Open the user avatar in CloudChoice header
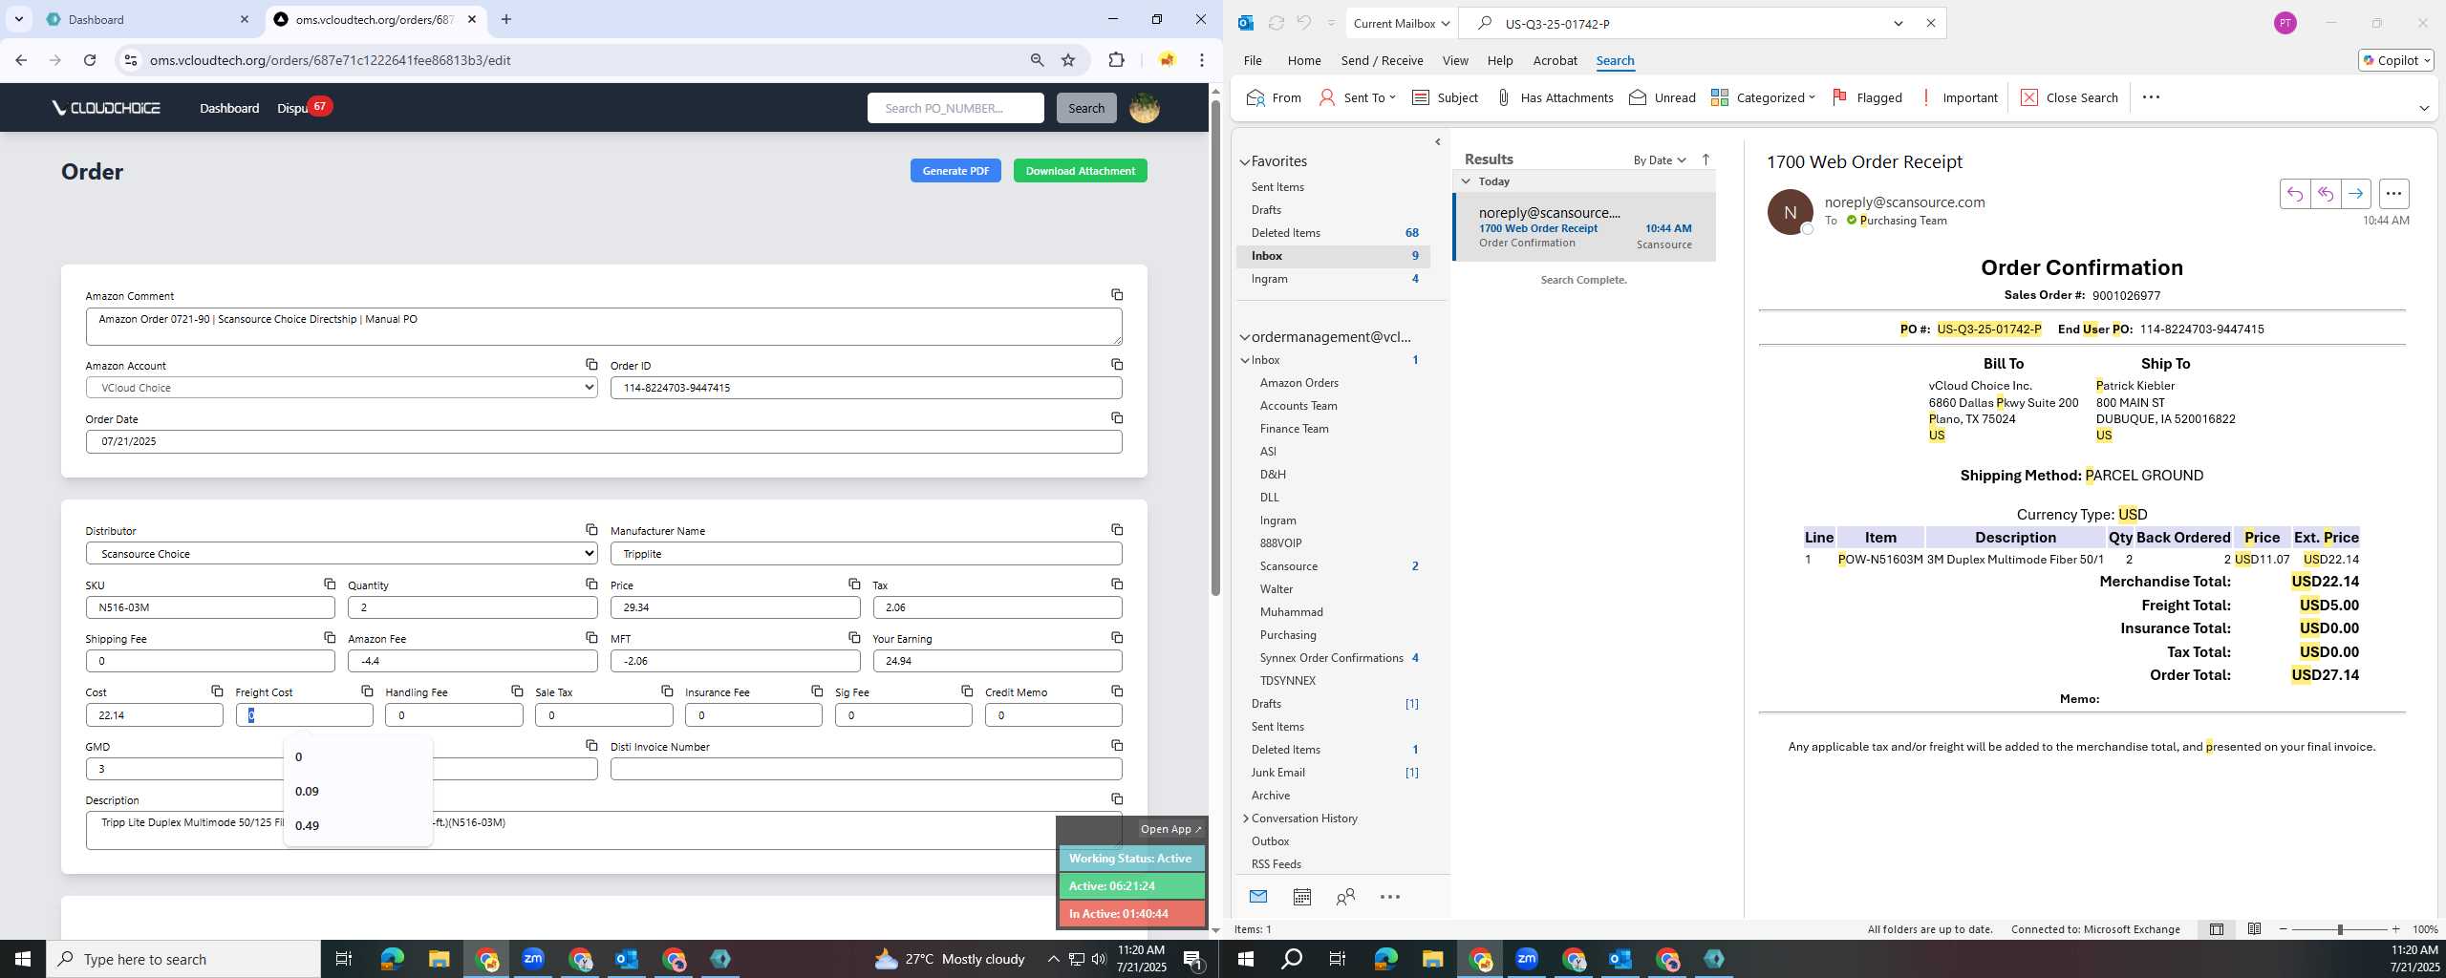Screen dimensions: 2446x978 tap(1144, 108)
